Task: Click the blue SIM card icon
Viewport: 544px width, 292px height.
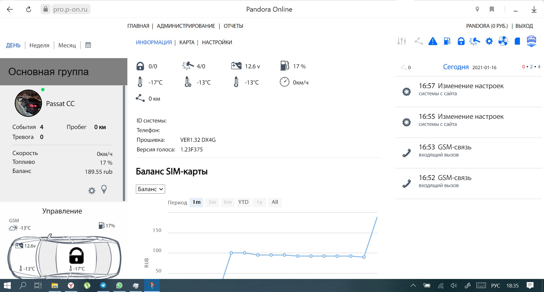Action: [517, 41]
